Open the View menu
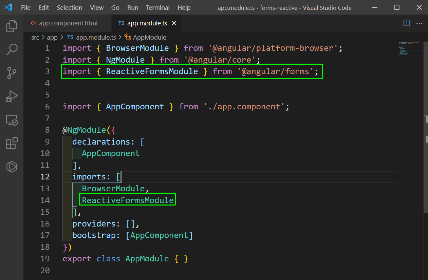The width and height of the screenshot is (428, 280). (97, 7)
